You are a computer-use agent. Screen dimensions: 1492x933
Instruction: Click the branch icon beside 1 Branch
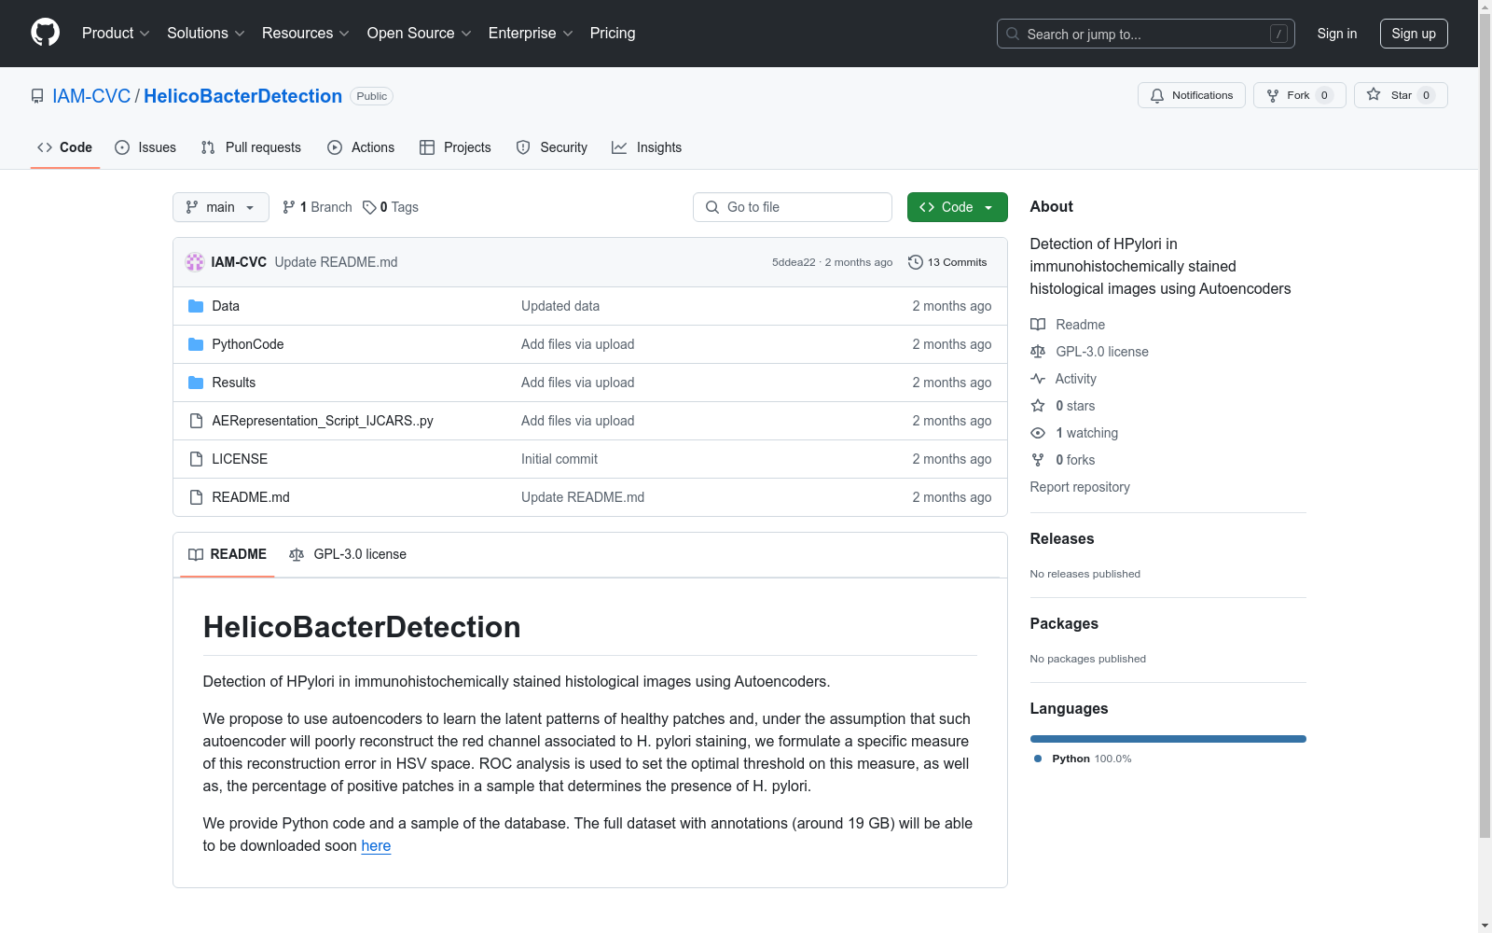click(289, 207)
